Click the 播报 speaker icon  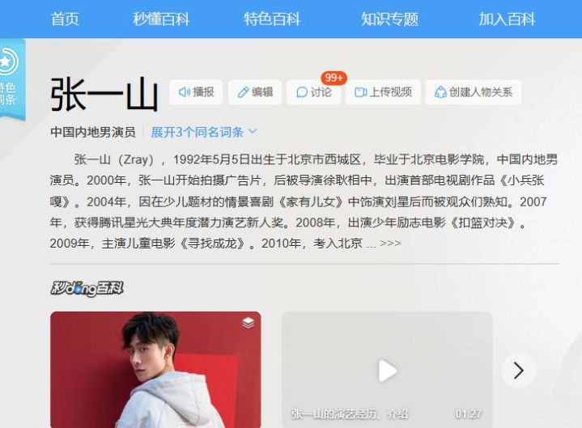185,92
